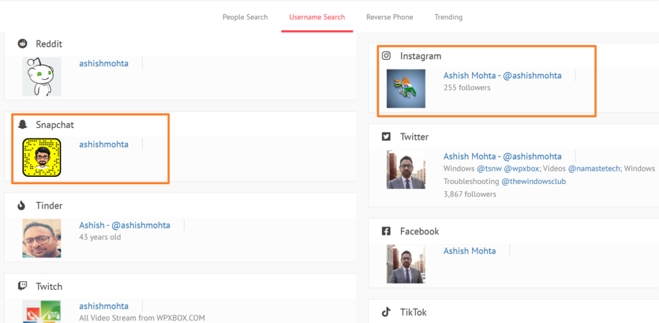Click the @tsnw mention in Twitter bio
659x323 pixels.
click(489, 169)
